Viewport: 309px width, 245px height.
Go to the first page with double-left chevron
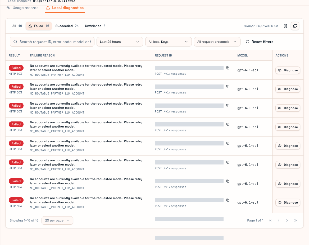click(x=270, y=220)
